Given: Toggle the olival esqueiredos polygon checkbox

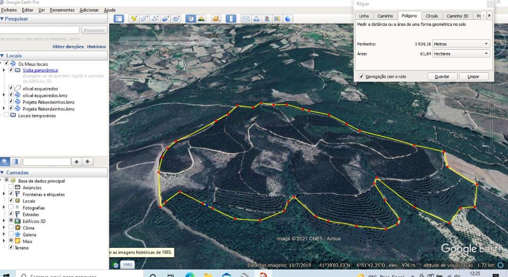Looking at the screenshot, I should pyautogui.click(x=11, y=88).
